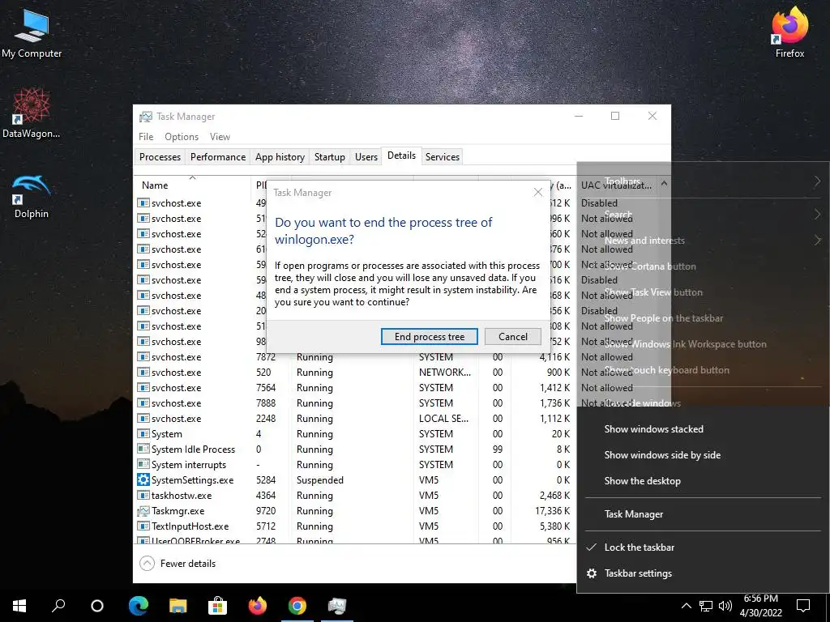830x622 pixels.
Task: Collapse with the Fewer details button
Action: (178, 564)
